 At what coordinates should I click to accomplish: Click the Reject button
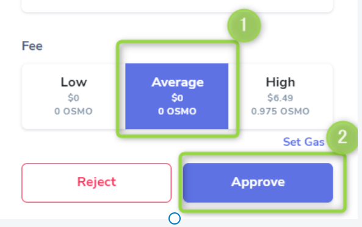[x=96, y=183]
